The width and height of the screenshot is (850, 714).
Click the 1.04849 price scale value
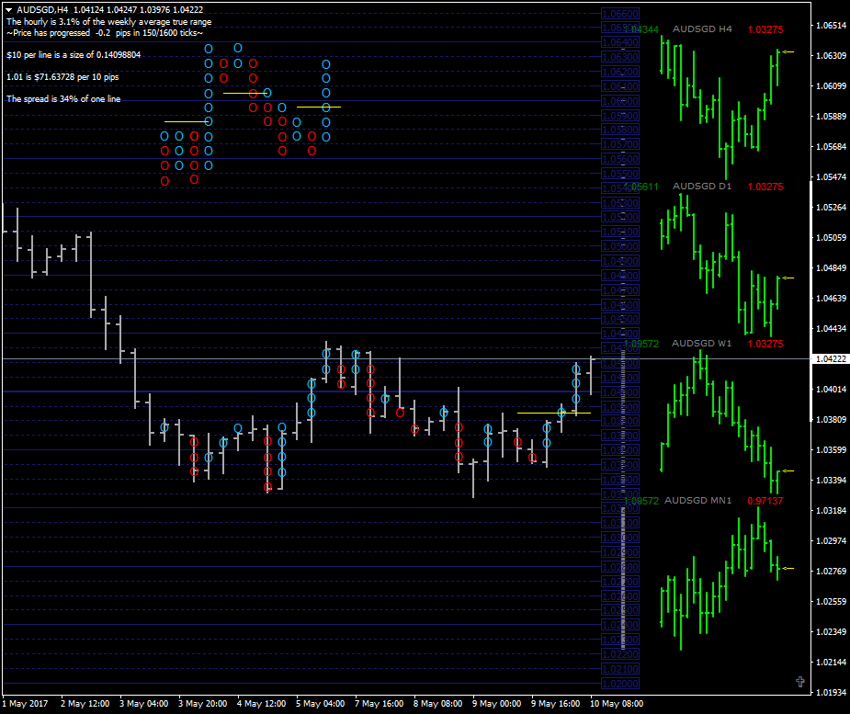tap(831, 268)
